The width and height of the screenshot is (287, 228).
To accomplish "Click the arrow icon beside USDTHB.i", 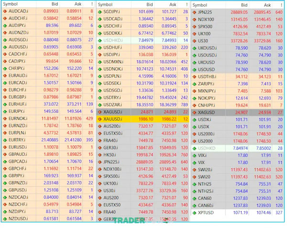I will point(194,77).
